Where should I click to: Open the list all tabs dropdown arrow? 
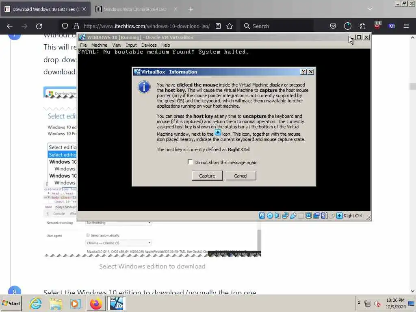(370, 9)
